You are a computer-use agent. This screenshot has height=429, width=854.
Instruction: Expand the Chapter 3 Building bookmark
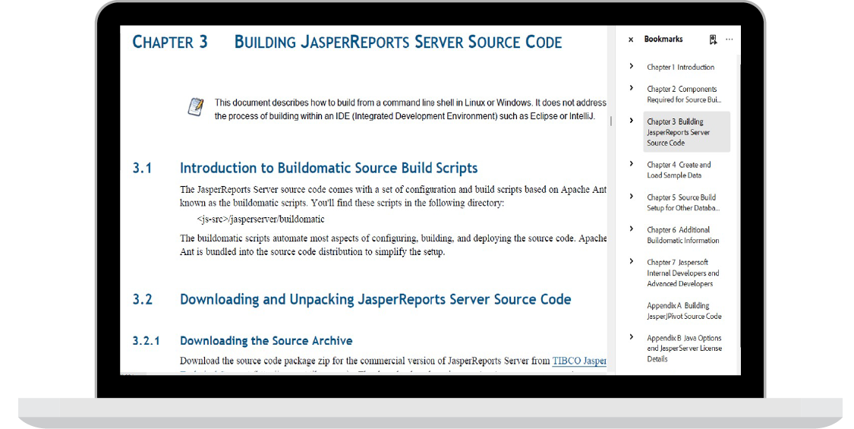pos(632,121)
